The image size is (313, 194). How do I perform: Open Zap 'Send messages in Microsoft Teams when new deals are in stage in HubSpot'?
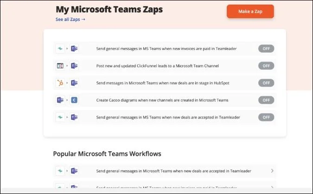coord(163,83)
